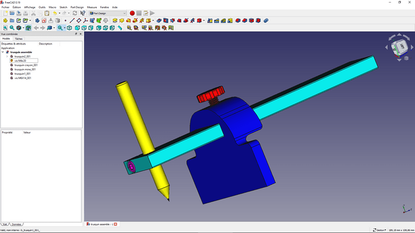This screenshot has height=233, width=415.
Task: Open the Outils menu
Action: 42,7
